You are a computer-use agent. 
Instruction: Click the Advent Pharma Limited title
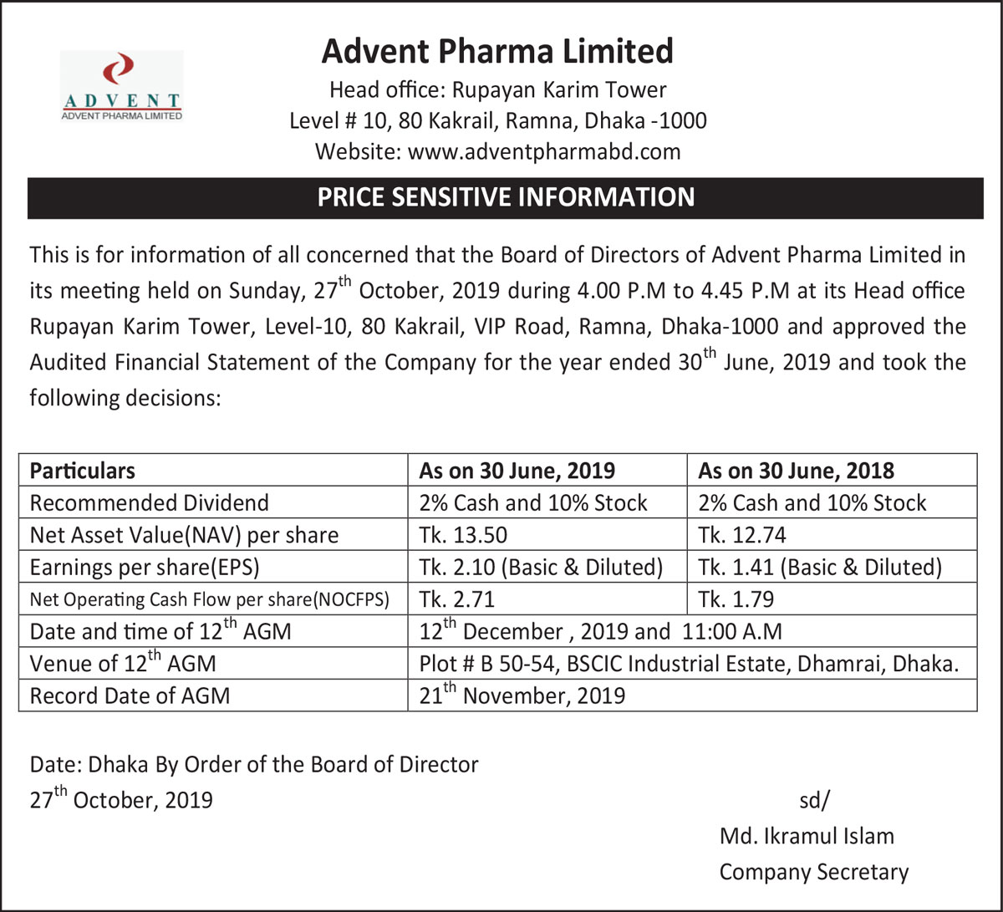497,51
